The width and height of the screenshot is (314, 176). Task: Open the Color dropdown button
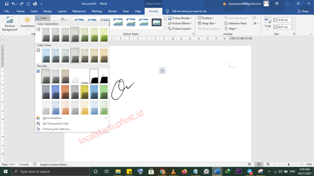43,18
